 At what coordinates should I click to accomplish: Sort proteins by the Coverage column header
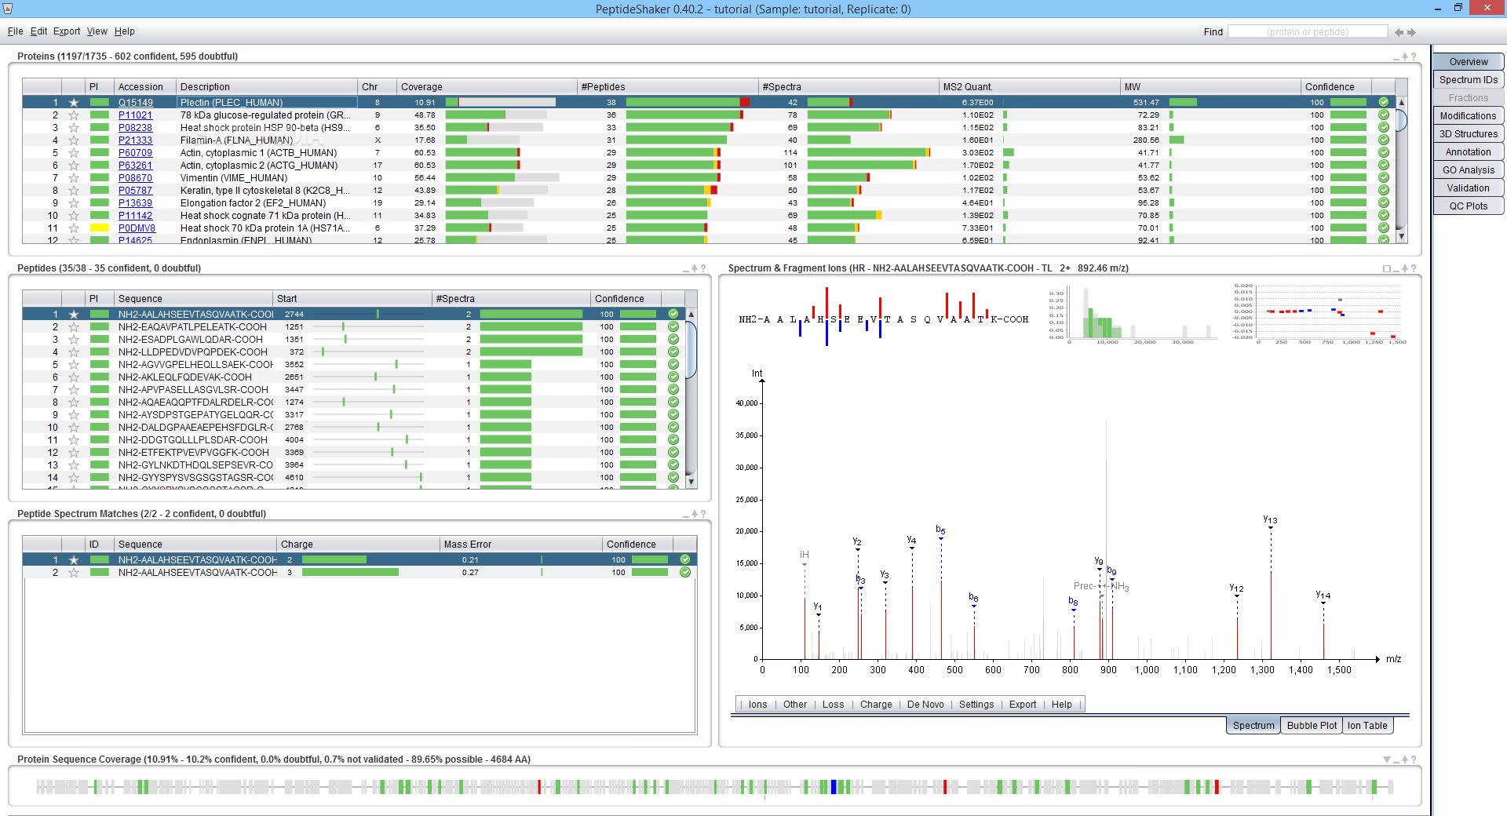pos(487,87)
